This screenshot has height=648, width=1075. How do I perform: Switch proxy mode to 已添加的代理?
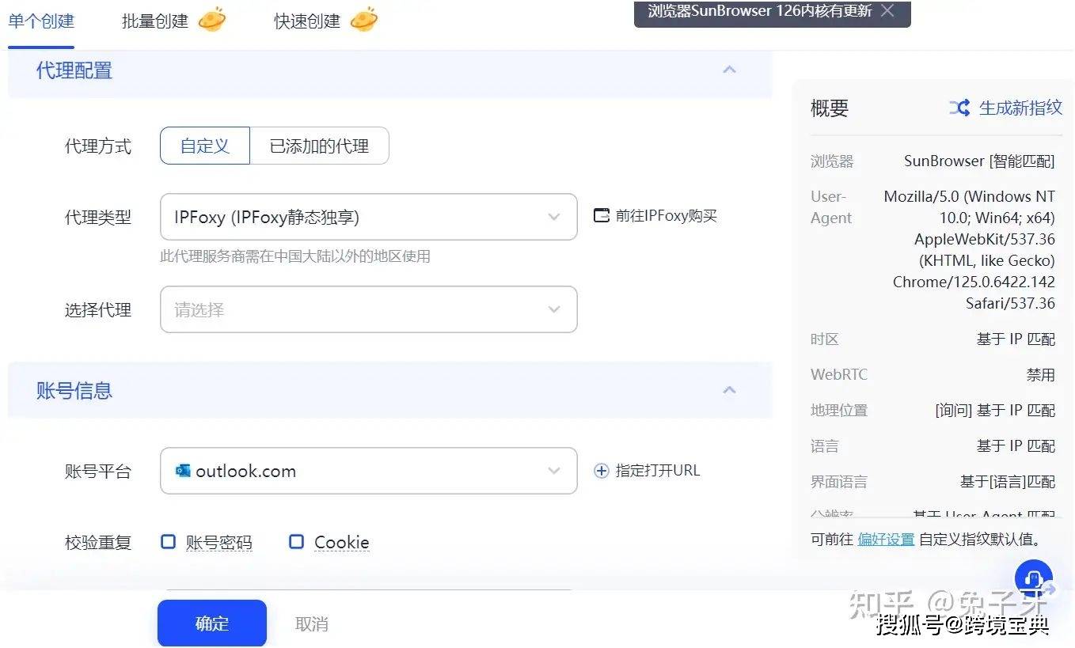point(319,146)
